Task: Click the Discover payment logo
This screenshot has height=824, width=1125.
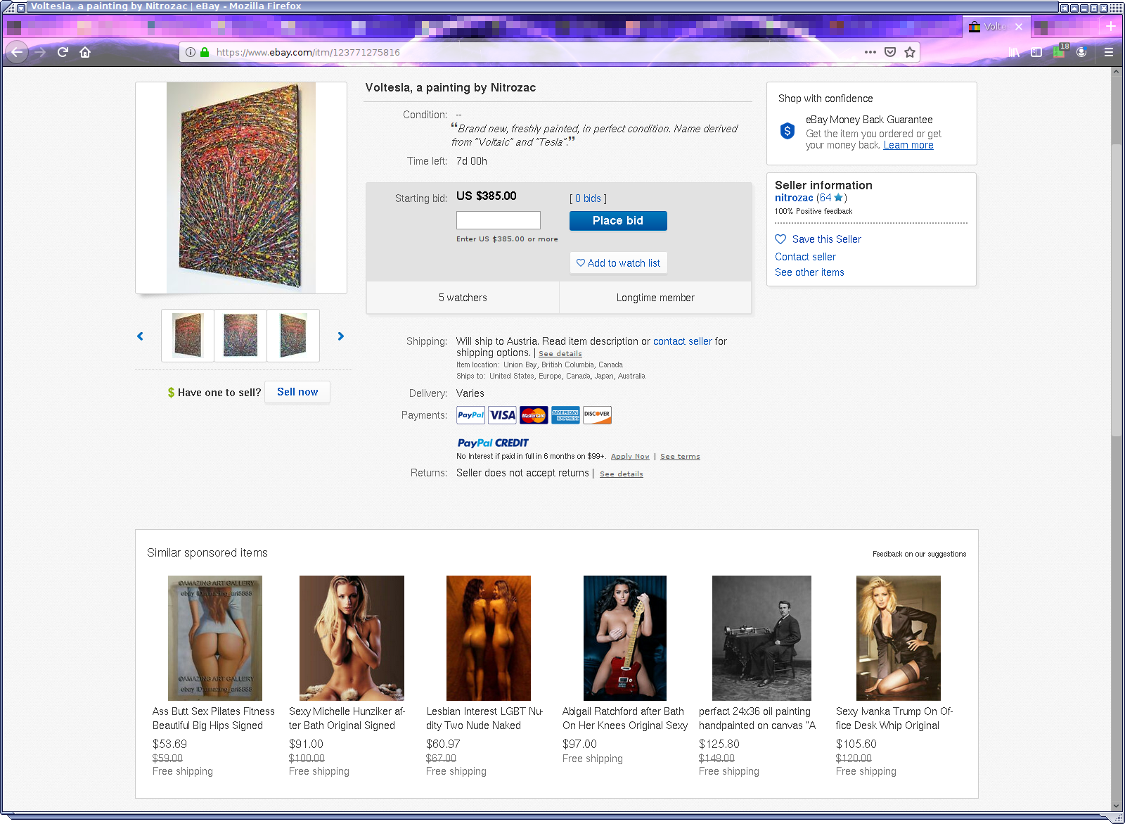Action: (x=597, y=415)
